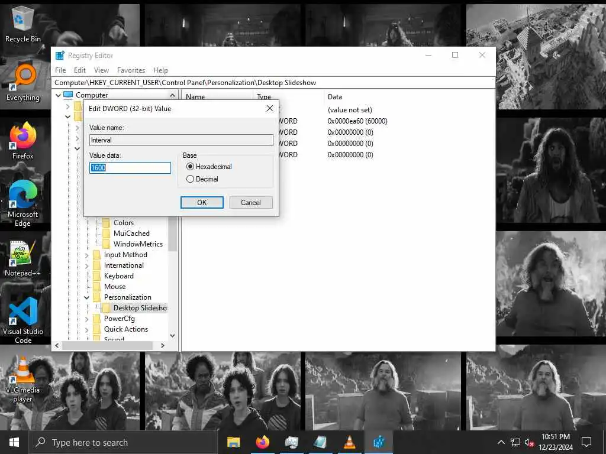Select the (value not set) data cell
Viewport: 606px width, 454px height.
click(x=350, y=110)
